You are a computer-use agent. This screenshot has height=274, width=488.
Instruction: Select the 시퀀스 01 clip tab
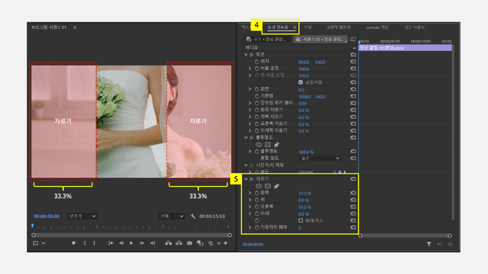[321, 39]
